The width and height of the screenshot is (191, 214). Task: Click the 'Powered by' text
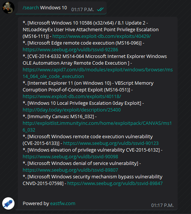pos(36,203)
